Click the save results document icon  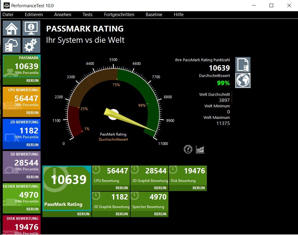pos(243,65)
